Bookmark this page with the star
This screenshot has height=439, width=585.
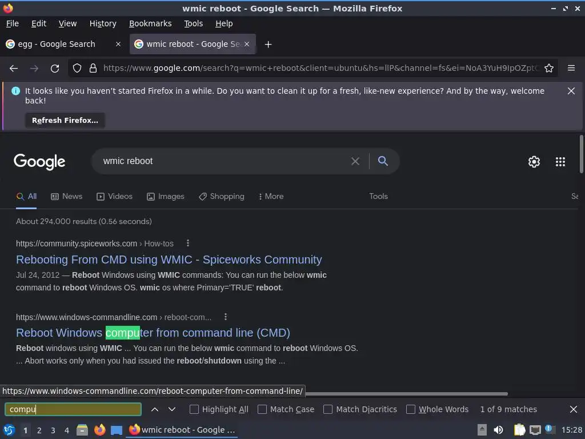pyautogui.click(x=549, y=69)
